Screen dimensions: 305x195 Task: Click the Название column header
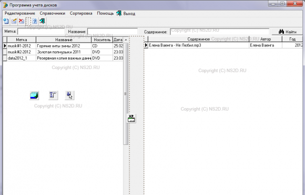[x=64, y=40]
